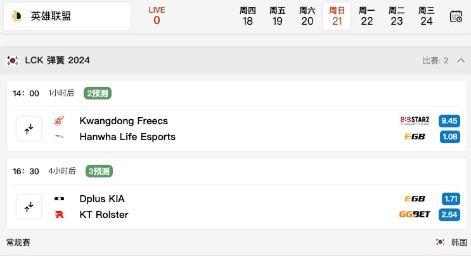Toggle swap arrows for Kwangdong vs Hanwha match
Image resolution: width=471 pixels, height=256 pixels.
(x=29, y=129)
